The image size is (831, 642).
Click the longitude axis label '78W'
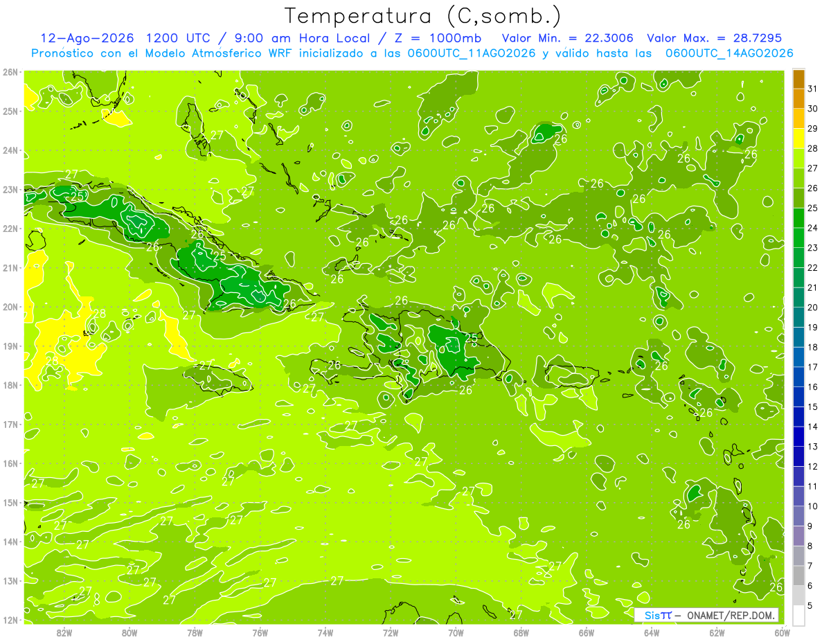coord(195,633)
